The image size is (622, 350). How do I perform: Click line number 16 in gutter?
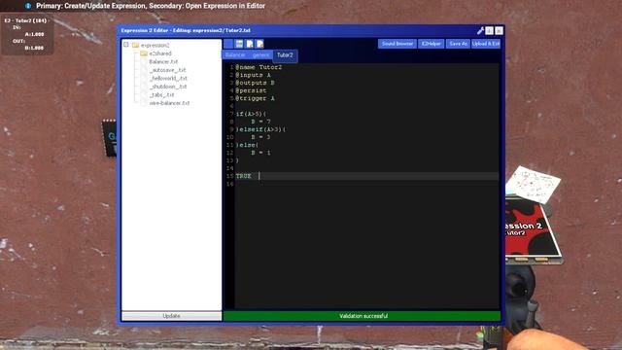tap(229, 184)
